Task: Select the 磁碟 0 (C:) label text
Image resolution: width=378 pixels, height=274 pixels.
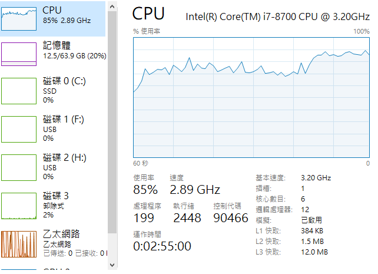Action: [x=64, y=81]
